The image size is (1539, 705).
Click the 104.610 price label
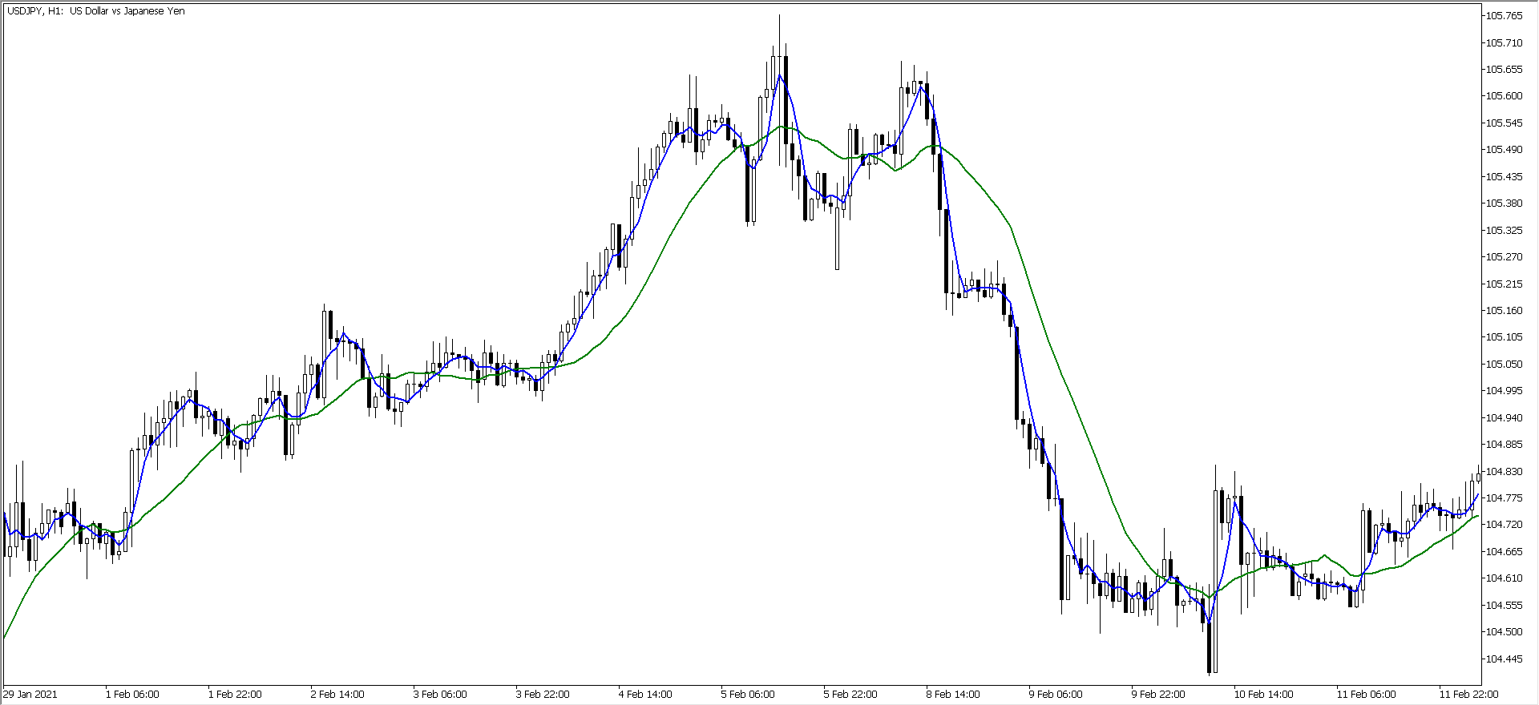[1505, 578]
